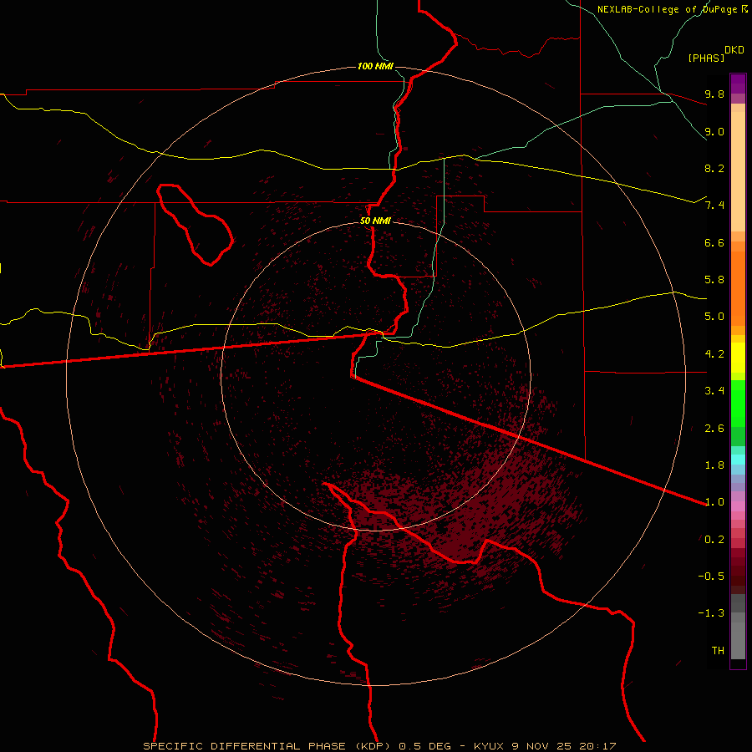Click the 20:17 timestamp in the caption

[597, 746]
